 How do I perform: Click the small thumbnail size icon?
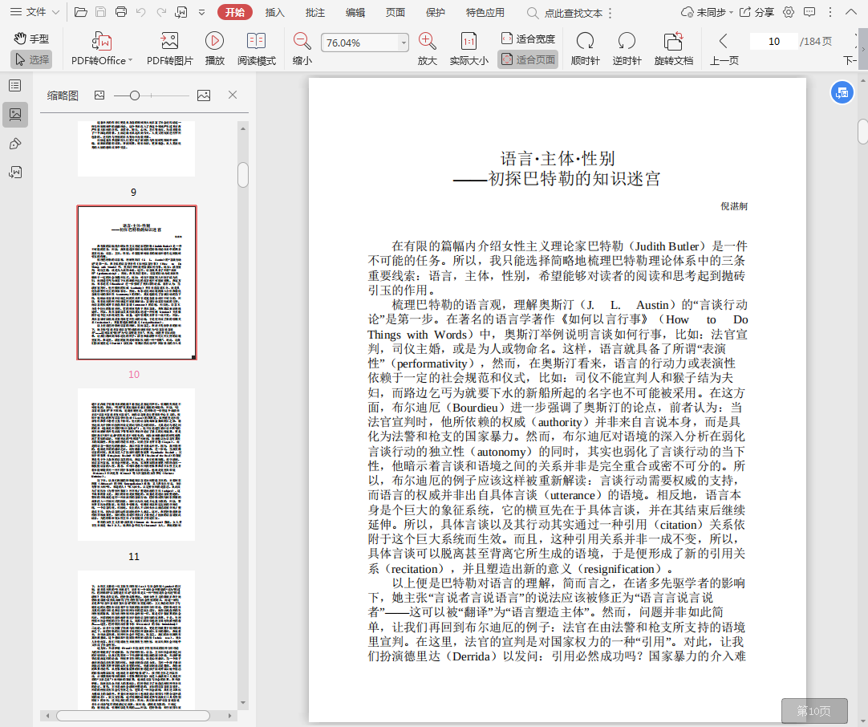(x=99, y=95)
